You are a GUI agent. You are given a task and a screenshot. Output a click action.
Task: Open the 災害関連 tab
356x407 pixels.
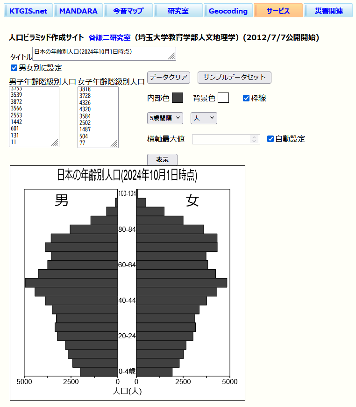click(328, 11)
